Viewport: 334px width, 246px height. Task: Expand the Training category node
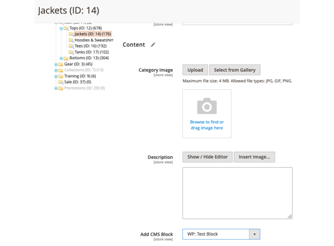click(x=56, y=76)
